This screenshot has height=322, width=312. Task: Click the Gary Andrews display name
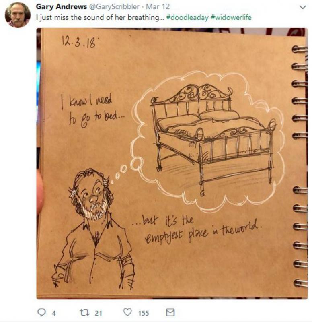(62, 6)
